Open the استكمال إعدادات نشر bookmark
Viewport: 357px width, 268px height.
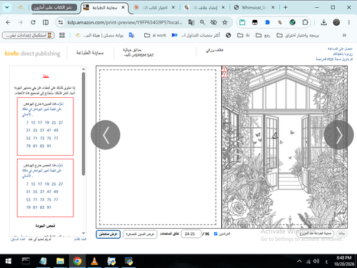point(29,35)
